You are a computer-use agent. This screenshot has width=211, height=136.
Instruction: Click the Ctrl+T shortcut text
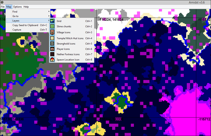pyautogui.click(x=43, y=30)
